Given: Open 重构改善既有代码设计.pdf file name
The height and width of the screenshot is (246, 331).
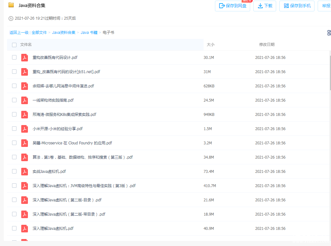Looking at the screenshot, I should [55, 58].
